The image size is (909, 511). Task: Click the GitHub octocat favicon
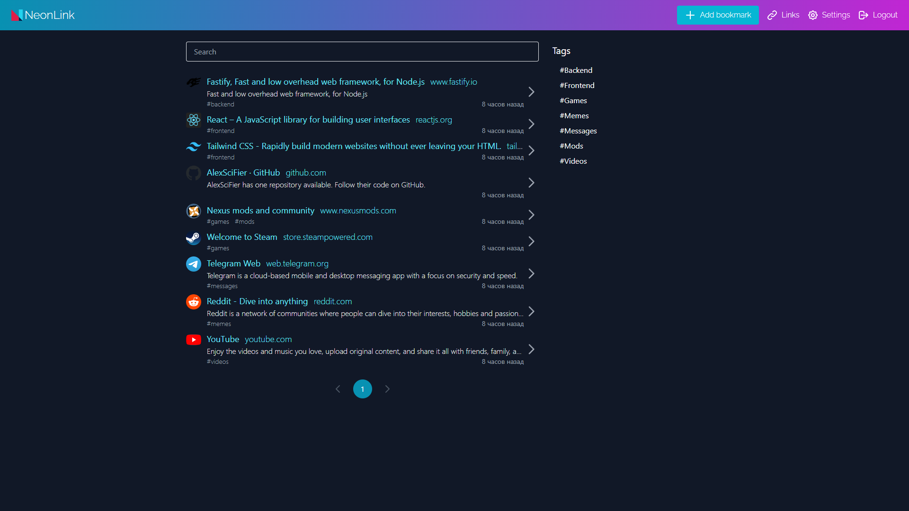pyautogui.click(x=193, y=173)
